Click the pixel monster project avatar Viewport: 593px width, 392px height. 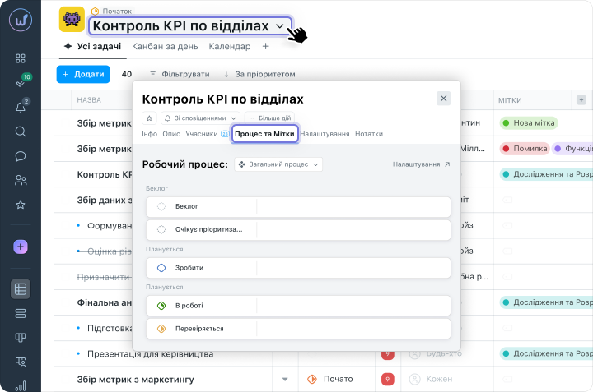[x=72, y=19]
